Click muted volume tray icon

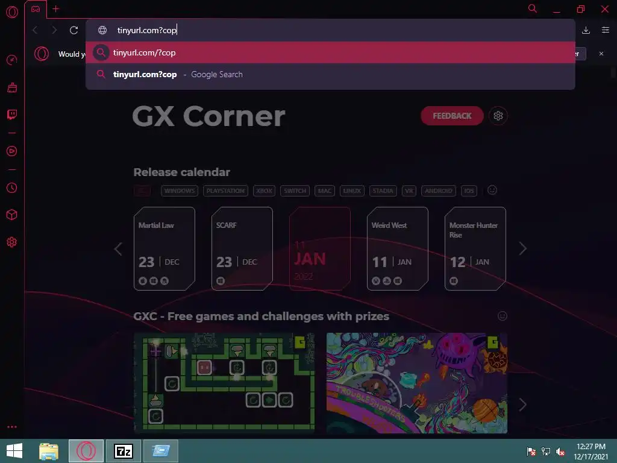(560, 452)
